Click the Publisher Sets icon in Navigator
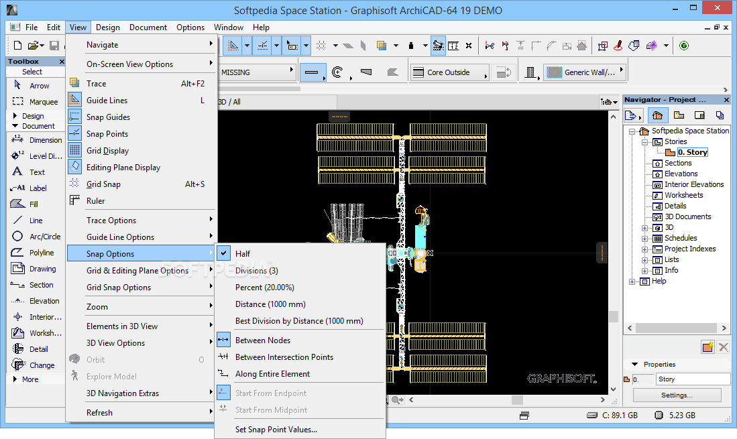 (x=720, y=115)
